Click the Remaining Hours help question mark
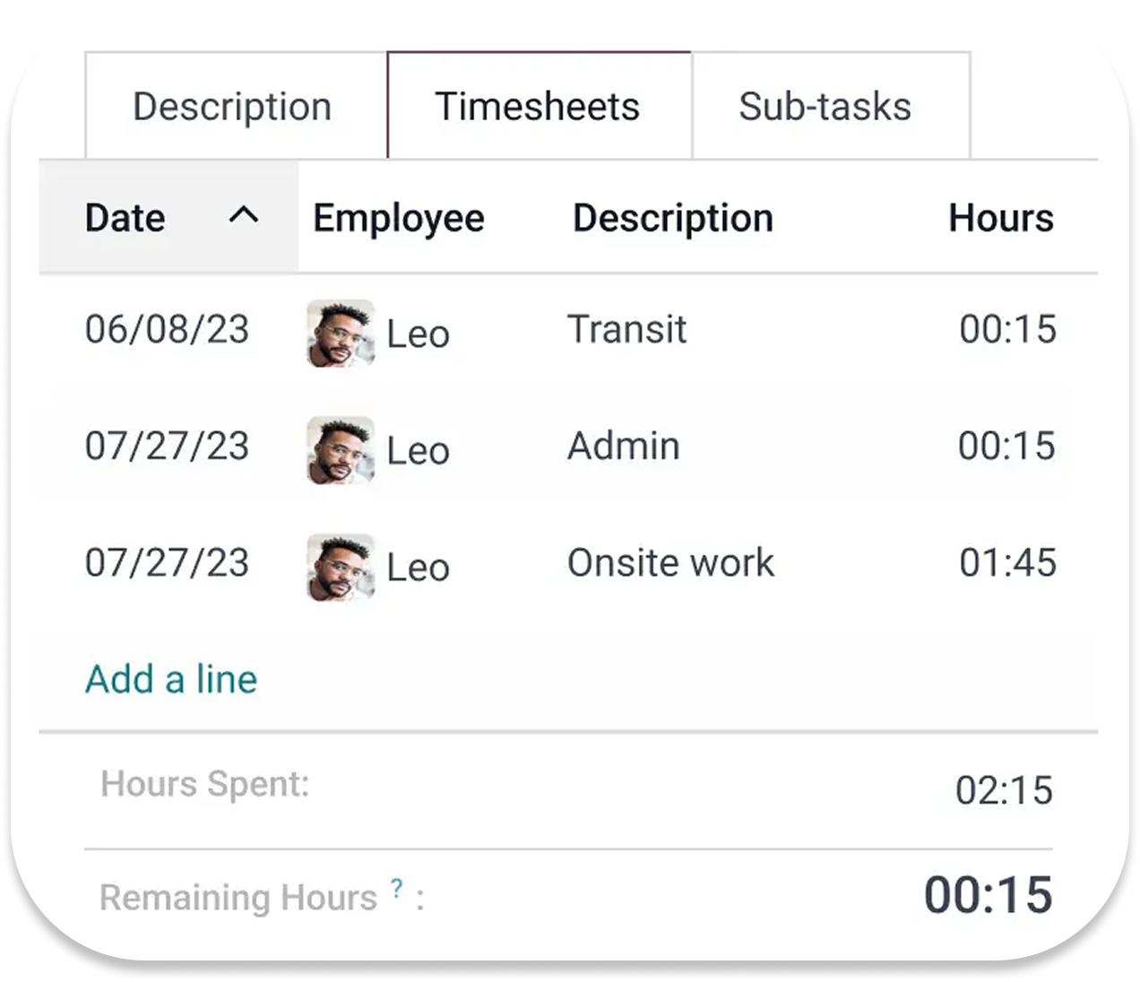 pyautogui.click(x=397, y=888)
